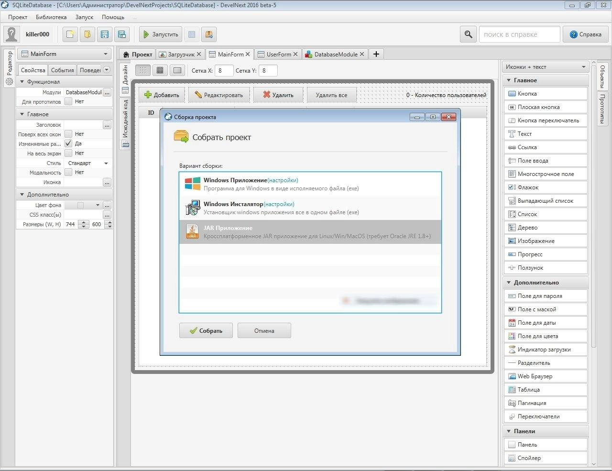This screenshot has height=471, width=612.
Task: Open the Библиотека menu
Action: 51,17
